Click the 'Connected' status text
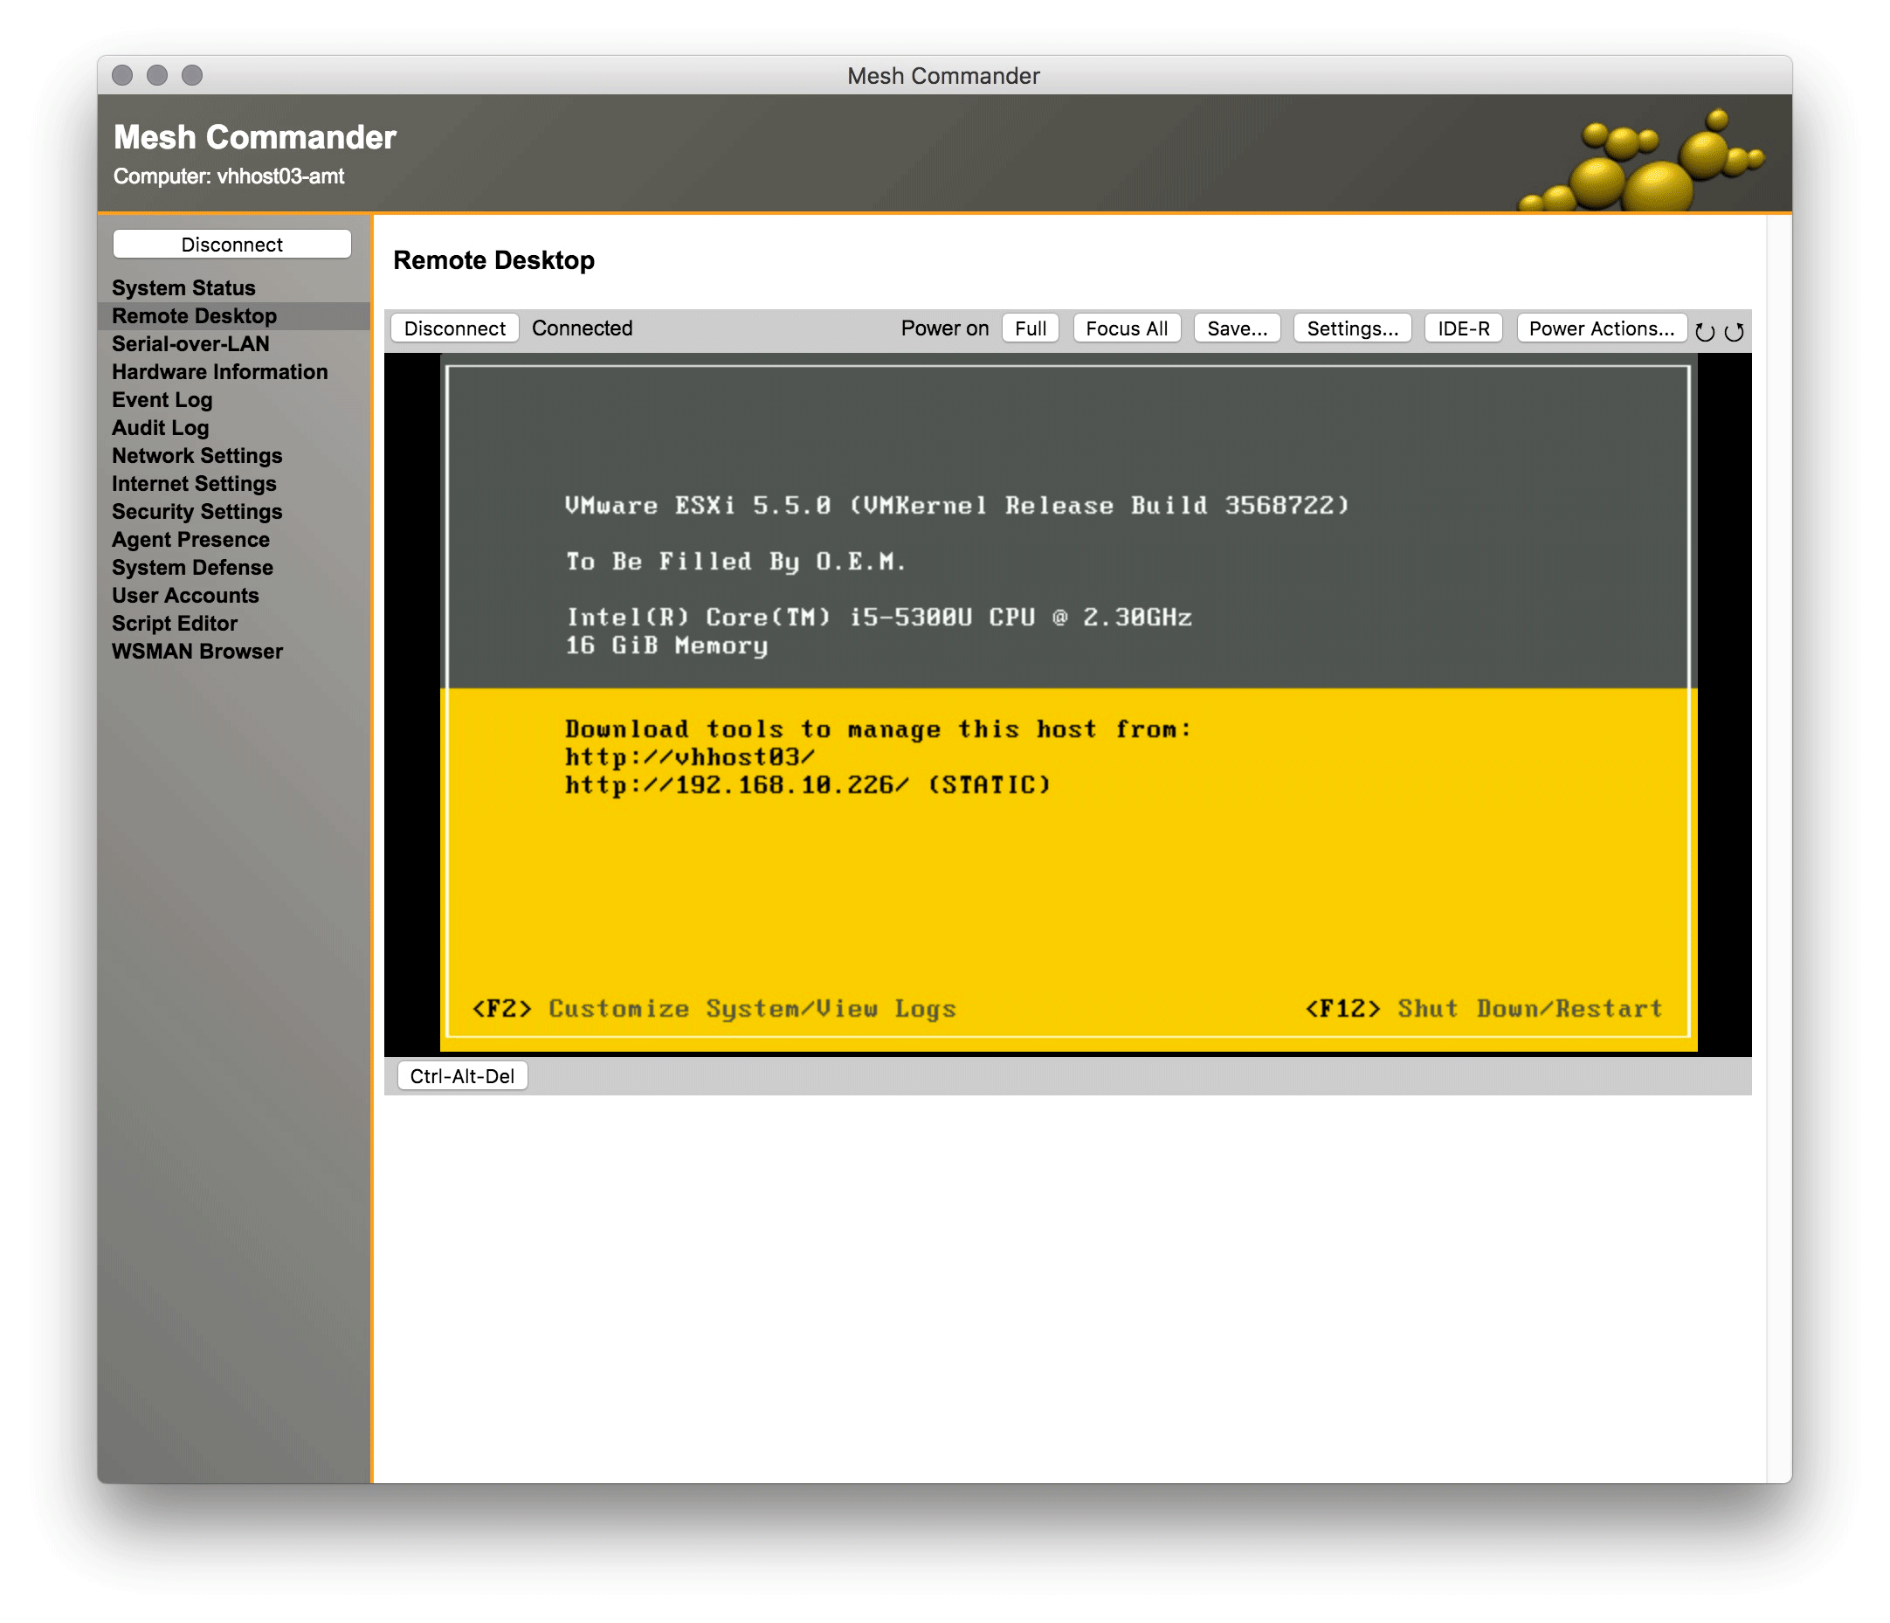Screen dimensions: 1890x1623 click(582, 328)
